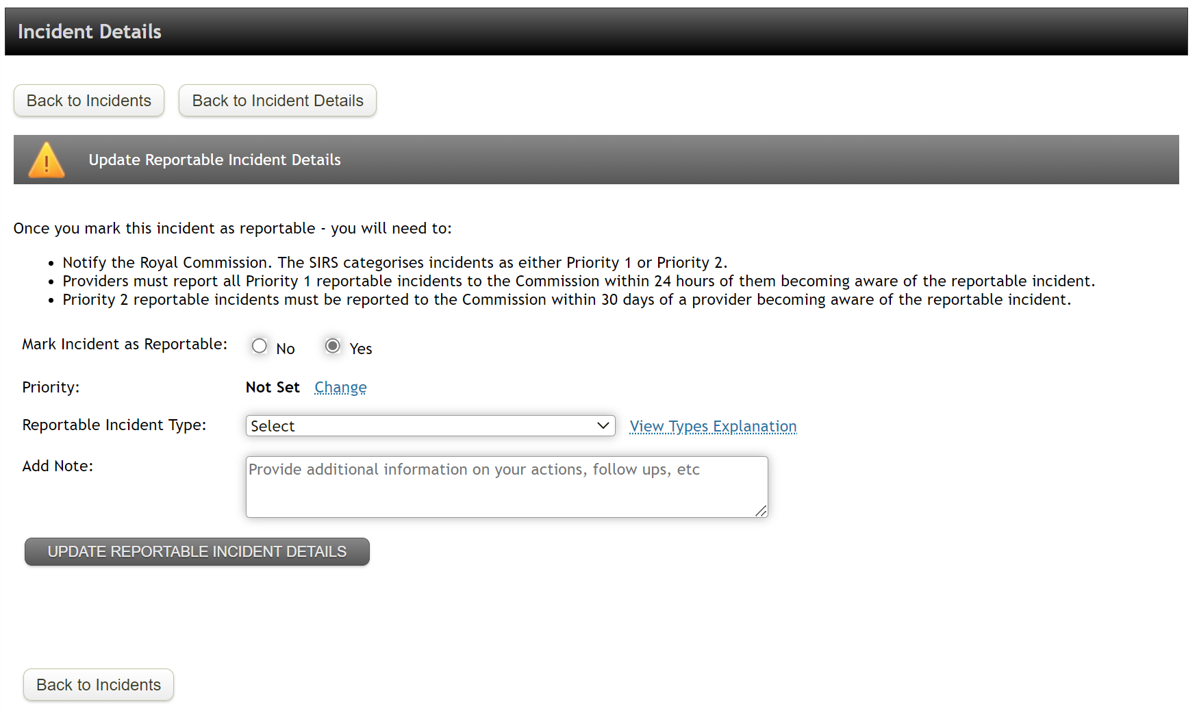Image resolution: width=1197 pixels, height=713 pixels.
Task: Mark incident as reportable with Yes option
Action: point(332,346)
